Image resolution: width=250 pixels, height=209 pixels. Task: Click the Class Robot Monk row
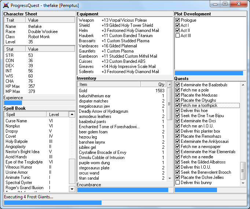pos(39,37)
